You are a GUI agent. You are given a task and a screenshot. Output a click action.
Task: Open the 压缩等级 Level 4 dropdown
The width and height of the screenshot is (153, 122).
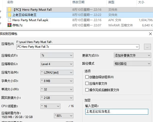(x=57, y=64)
